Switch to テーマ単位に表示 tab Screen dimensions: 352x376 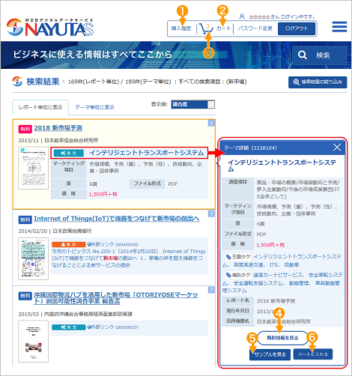[94, 107]
